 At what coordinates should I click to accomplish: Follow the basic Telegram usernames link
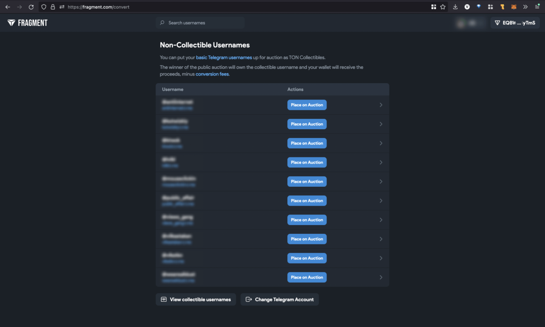pyautogui.click(x=223, y=57)
